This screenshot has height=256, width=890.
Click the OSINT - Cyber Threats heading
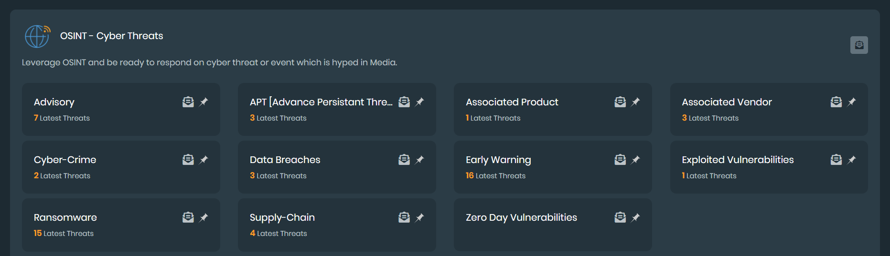point(111,36)
